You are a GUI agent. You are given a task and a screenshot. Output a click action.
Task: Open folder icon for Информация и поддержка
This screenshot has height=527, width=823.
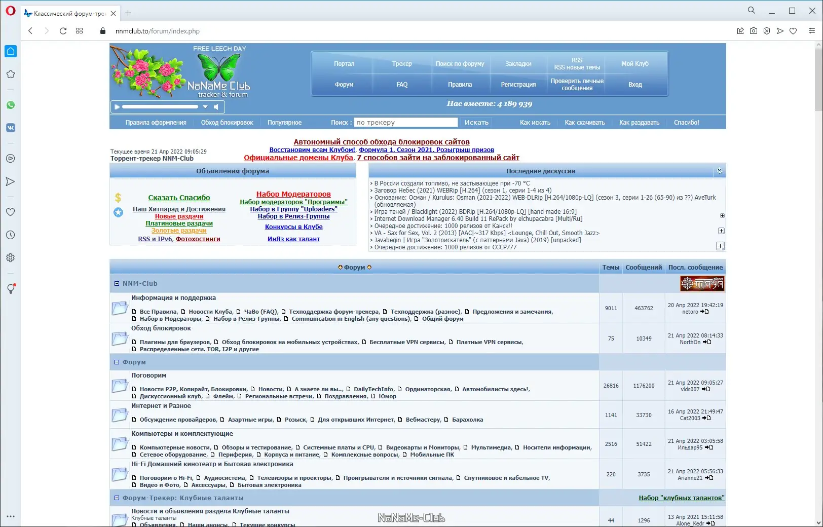tap(120, 308)
